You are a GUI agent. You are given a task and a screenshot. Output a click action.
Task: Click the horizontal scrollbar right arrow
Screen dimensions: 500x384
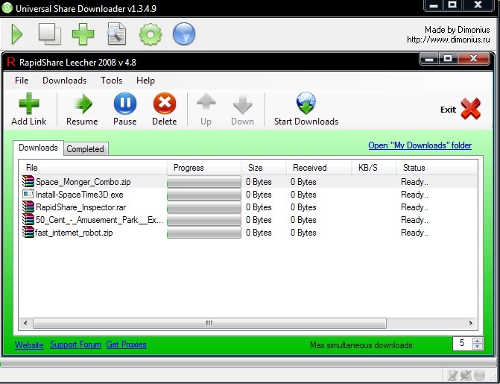pyautogui.click(x=471, y=323)
